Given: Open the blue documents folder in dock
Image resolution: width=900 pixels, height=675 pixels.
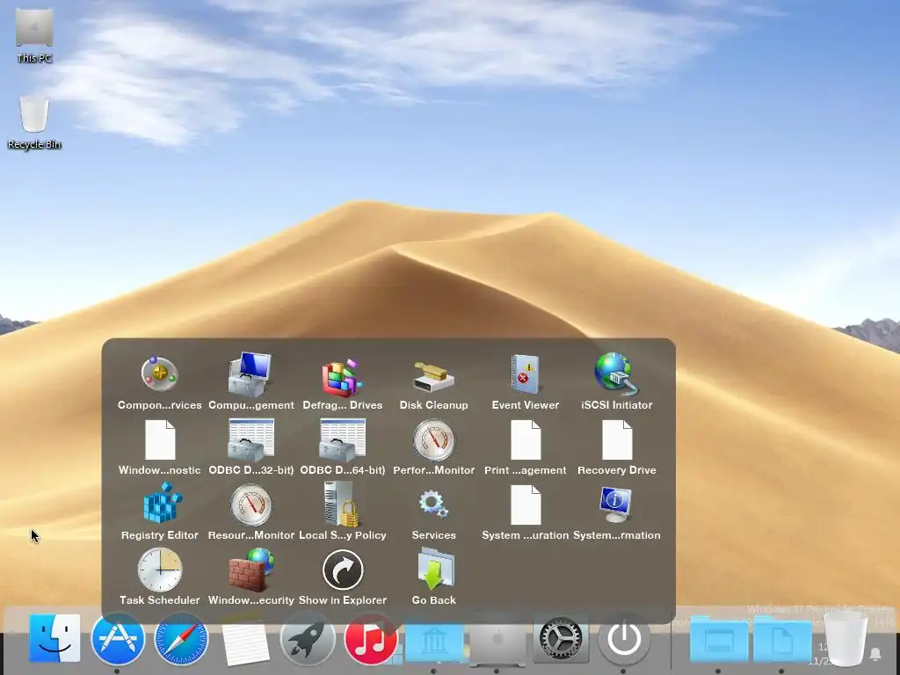Looking at the screenshot, I should pos(781,638).
